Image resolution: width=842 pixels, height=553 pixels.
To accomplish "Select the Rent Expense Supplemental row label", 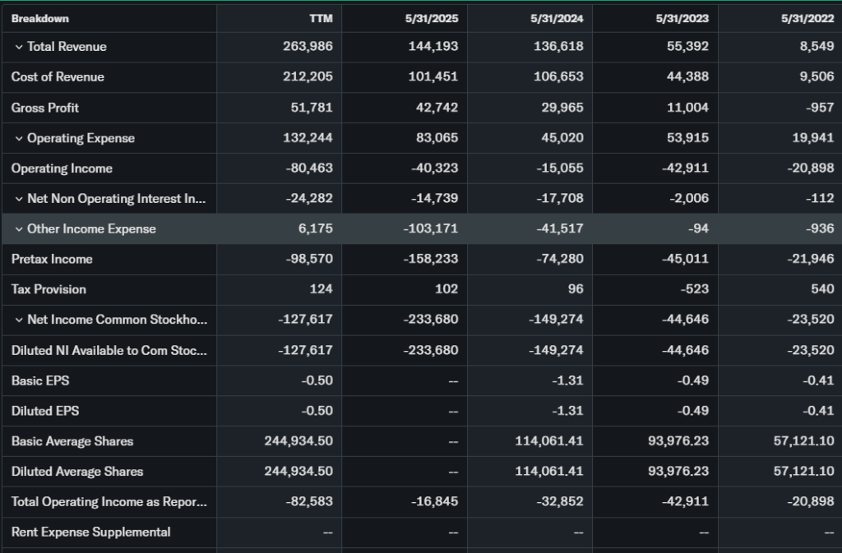I will click(90, 532).
